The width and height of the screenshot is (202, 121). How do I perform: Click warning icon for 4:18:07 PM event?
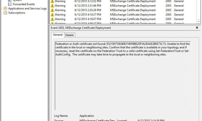click(52, 19)
